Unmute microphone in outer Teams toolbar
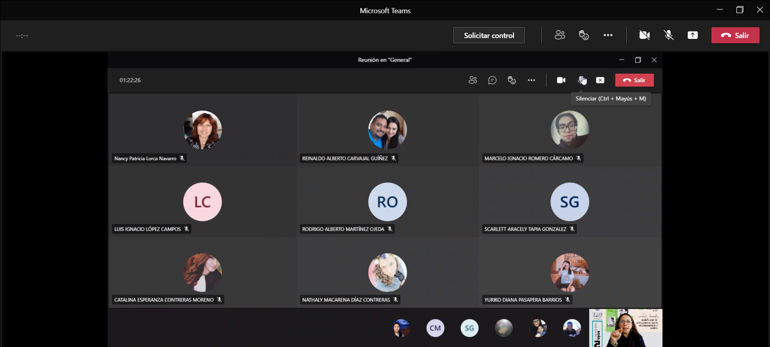The height and width of the screenshot is (347, 770). 668,35
